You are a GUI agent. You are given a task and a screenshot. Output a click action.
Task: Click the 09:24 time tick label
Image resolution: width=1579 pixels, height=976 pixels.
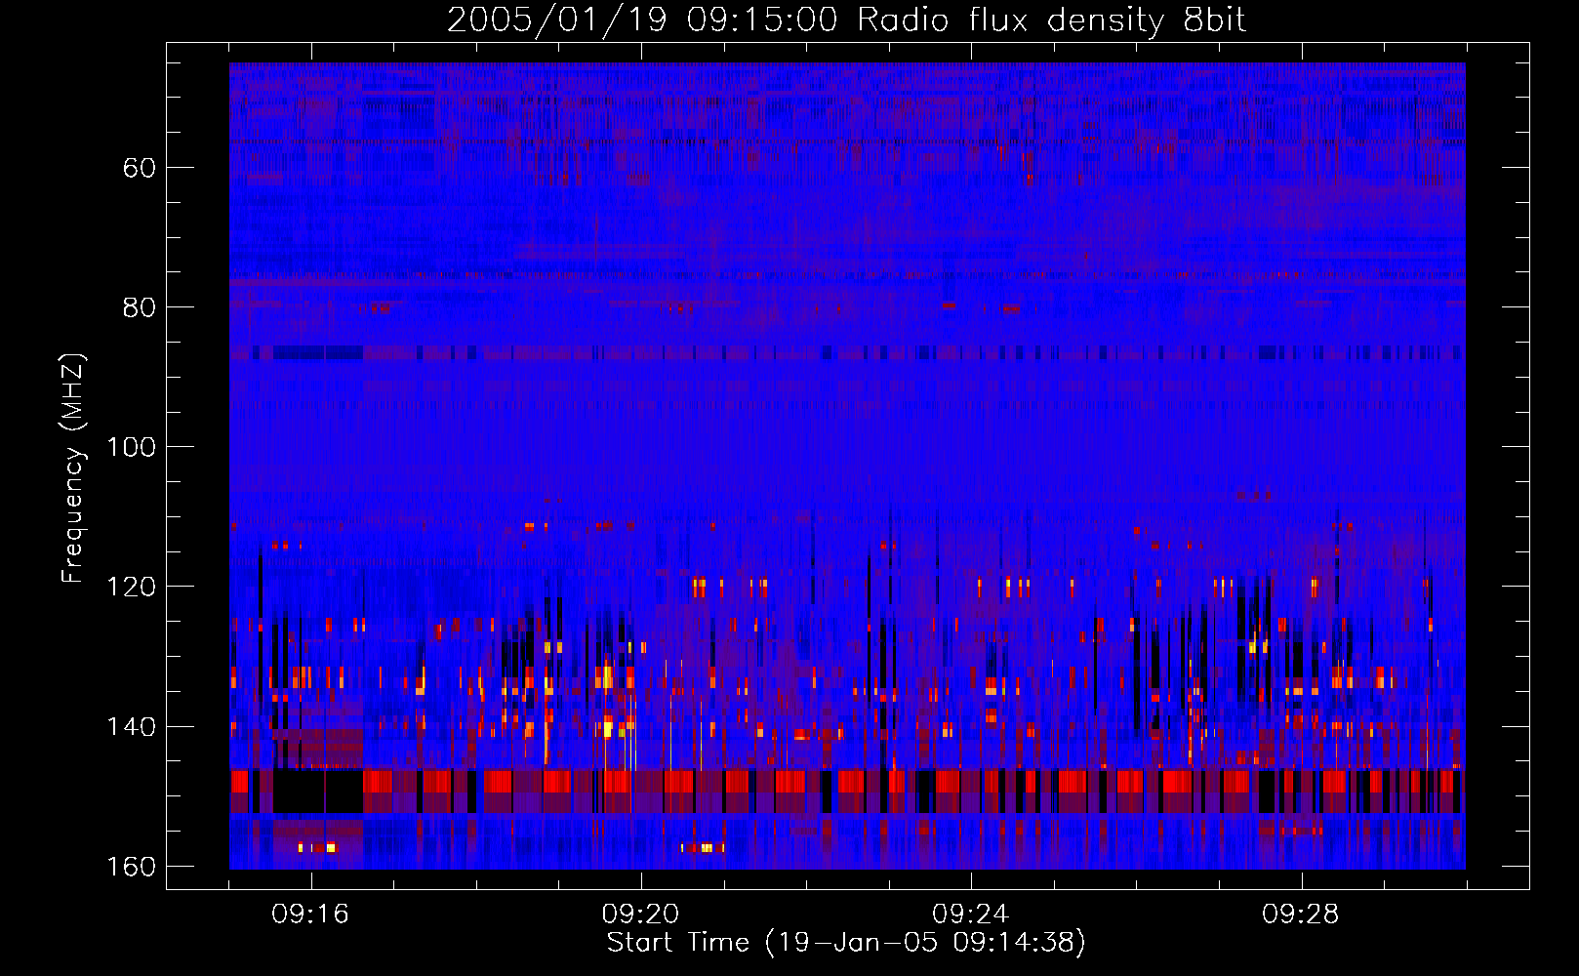pyautogui.click(x=970, y=915)
